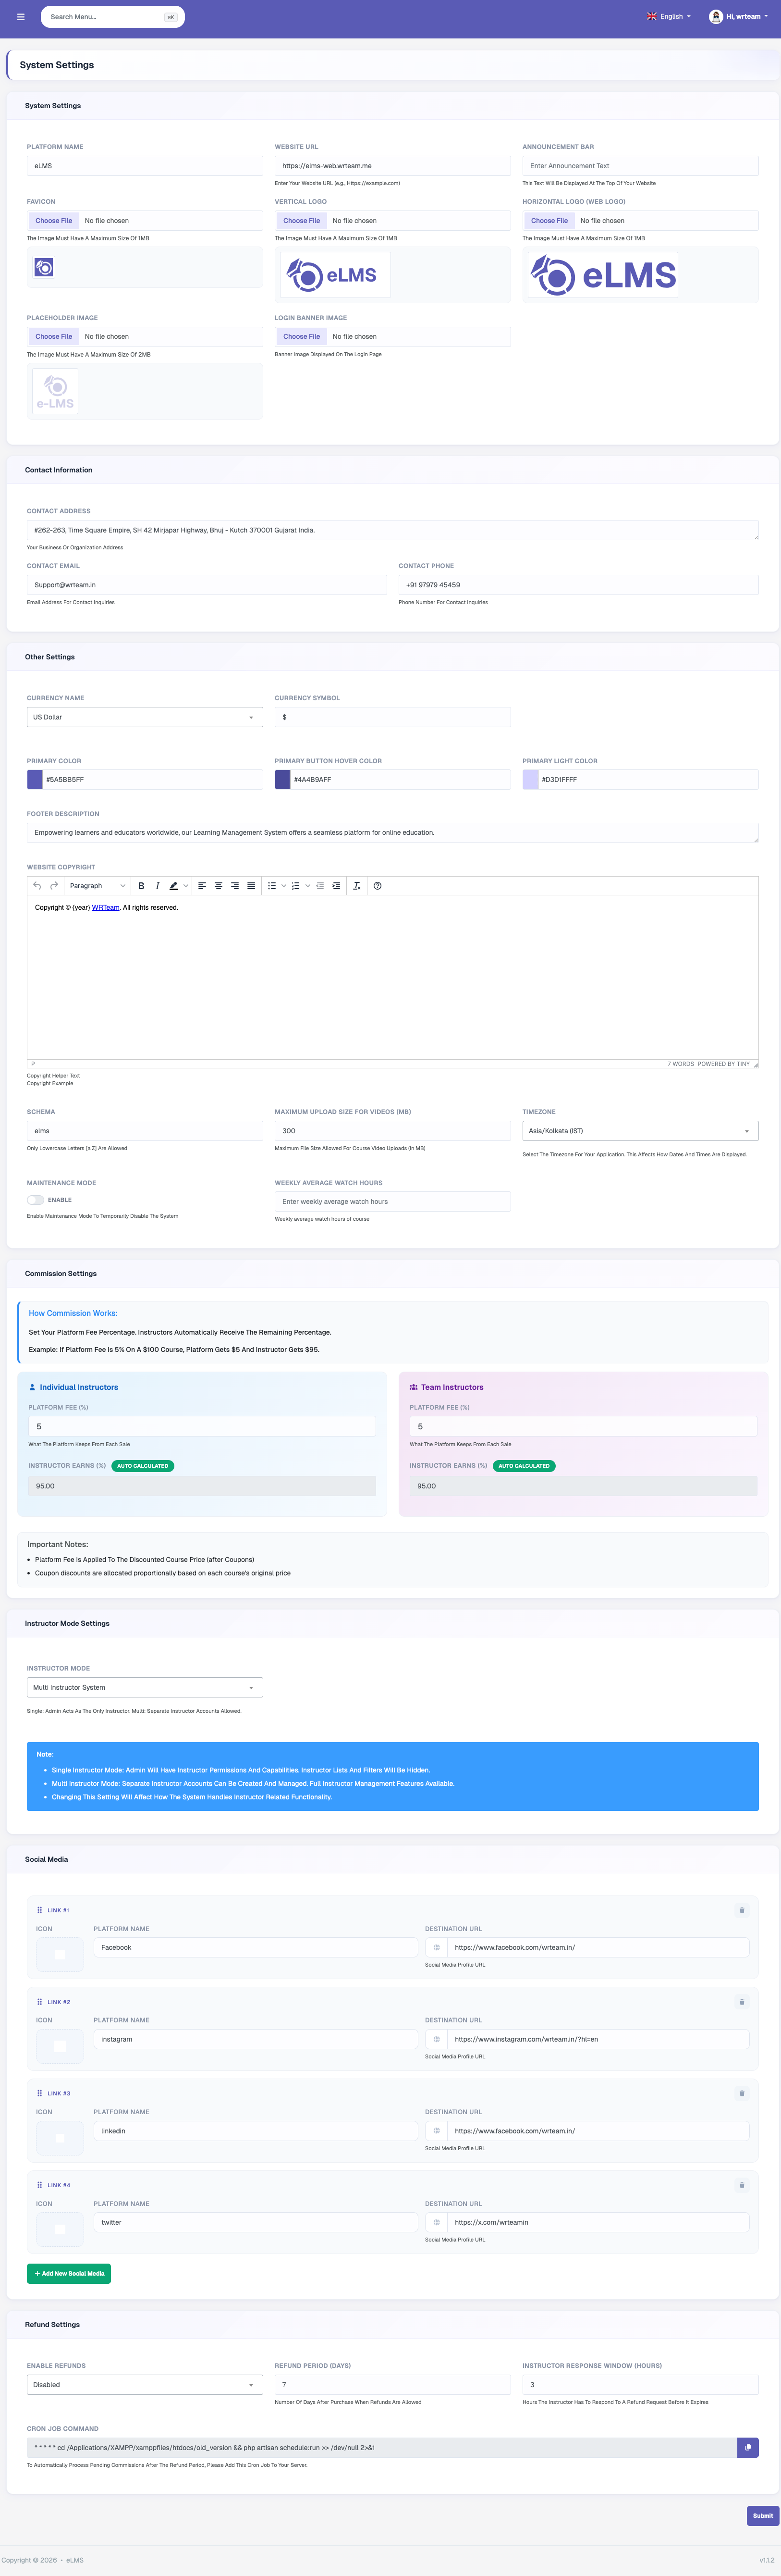781x2576 pixels.
Task: Align text left in copyright editor
Action: 202,886
